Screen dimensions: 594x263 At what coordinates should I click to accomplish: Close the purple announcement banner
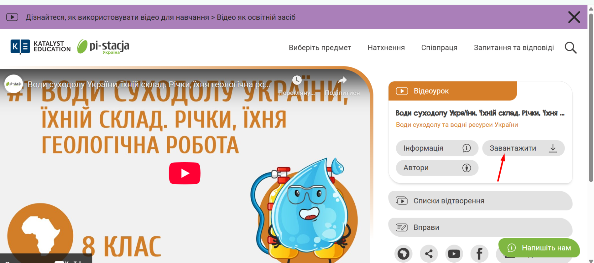(574, 17)
